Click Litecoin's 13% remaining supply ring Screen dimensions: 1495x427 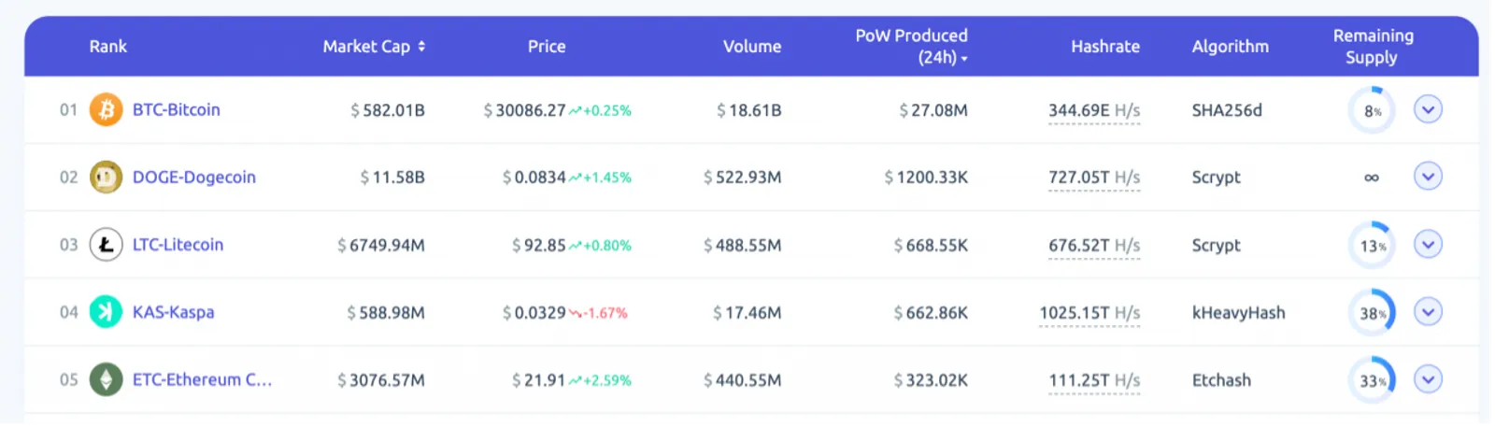pos(1372,246)
